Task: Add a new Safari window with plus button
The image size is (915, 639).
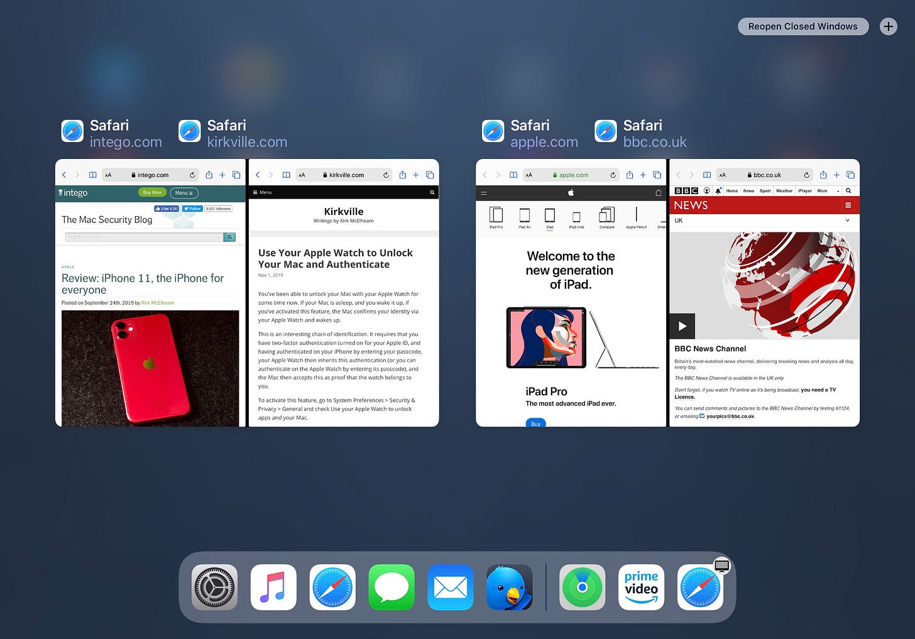Action: click(x=888, y=26)
